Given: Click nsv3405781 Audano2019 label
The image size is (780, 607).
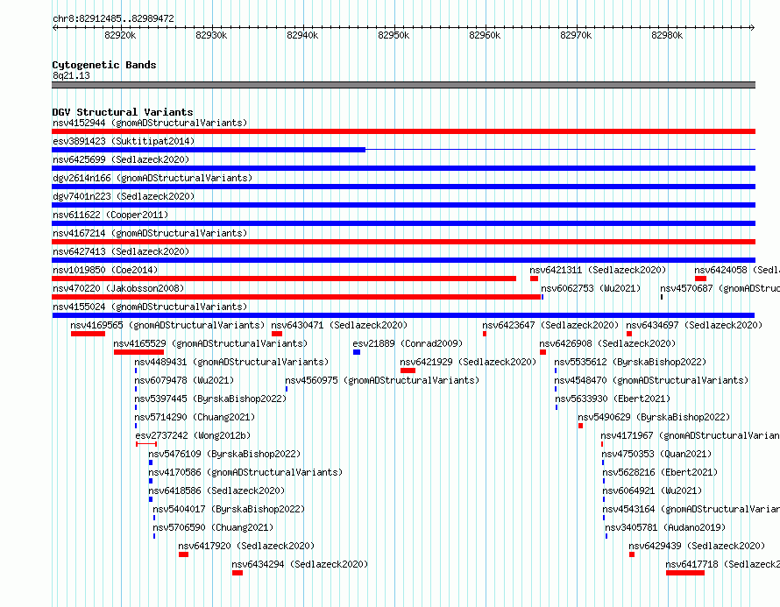Looking at the screenshot, I should point(665,527).
